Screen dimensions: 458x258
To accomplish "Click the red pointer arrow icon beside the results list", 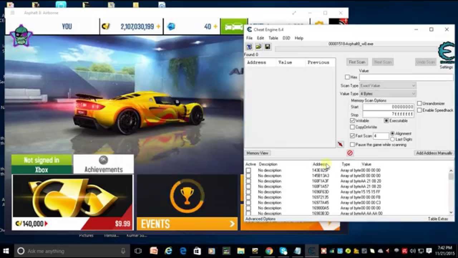I will pos(340,144).
